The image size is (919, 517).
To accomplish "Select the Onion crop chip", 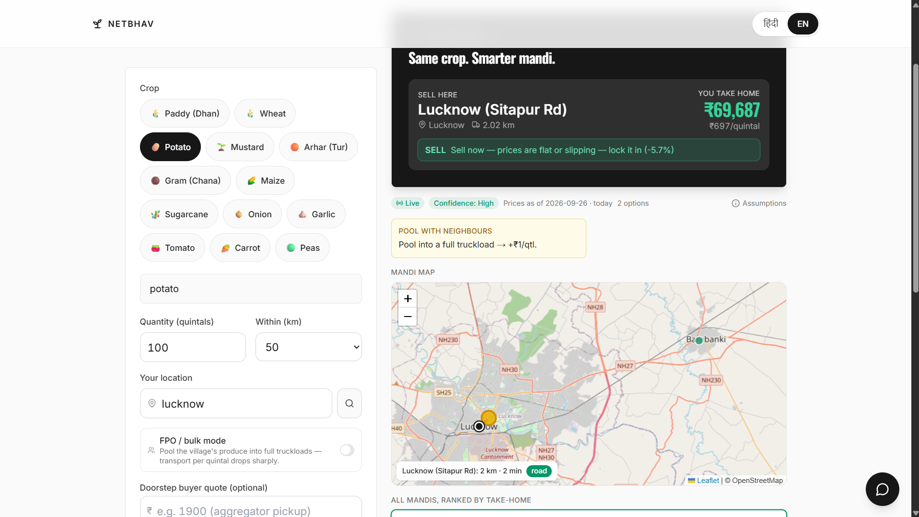I will (x=252, y=214).
